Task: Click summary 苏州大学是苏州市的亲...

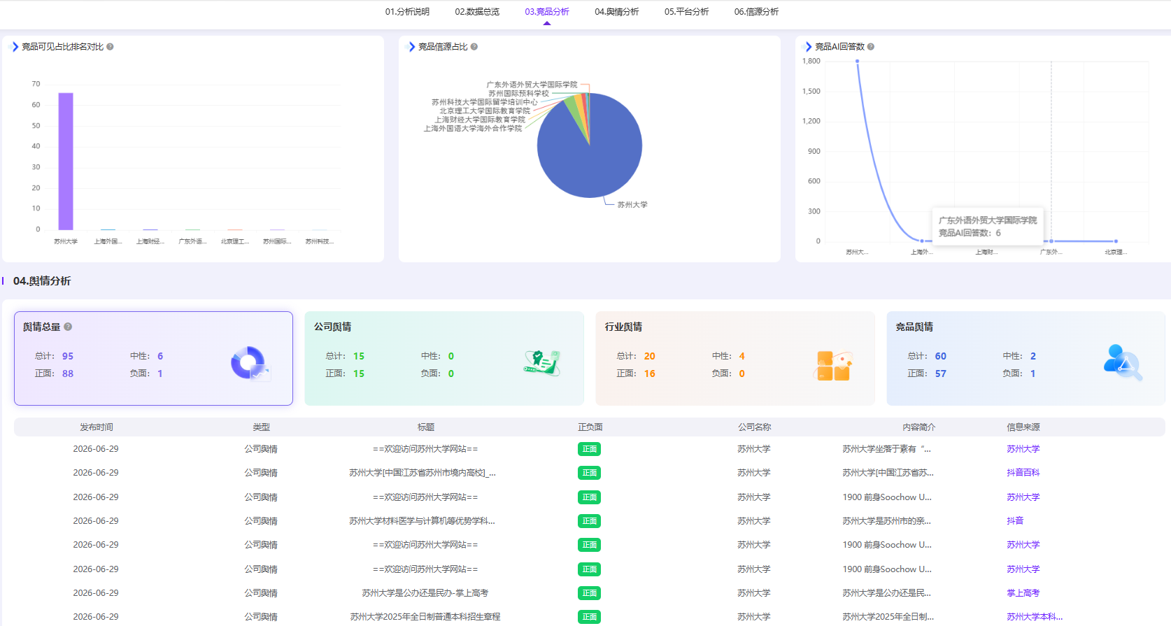Action: click(x=886, y=521)
